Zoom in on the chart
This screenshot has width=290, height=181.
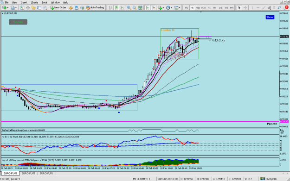(129, 8)
